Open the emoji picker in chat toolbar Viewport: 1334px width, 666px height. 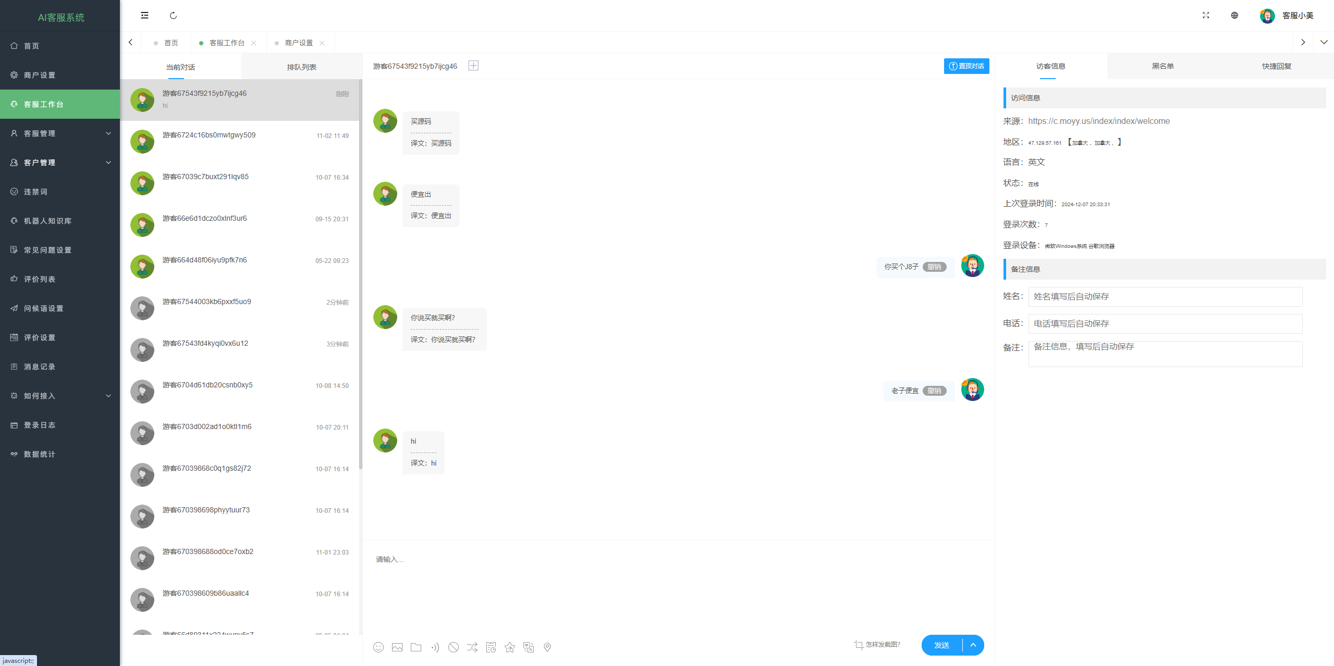pyautogui.click(x=378, y=647)
